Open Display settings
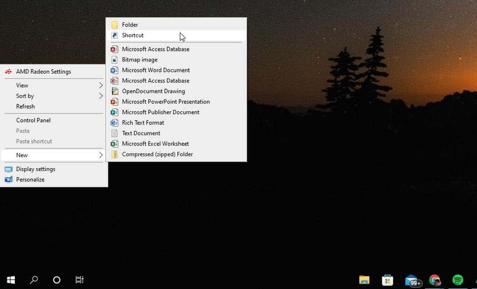Viewport: 477px width, 289px height. 36,169
